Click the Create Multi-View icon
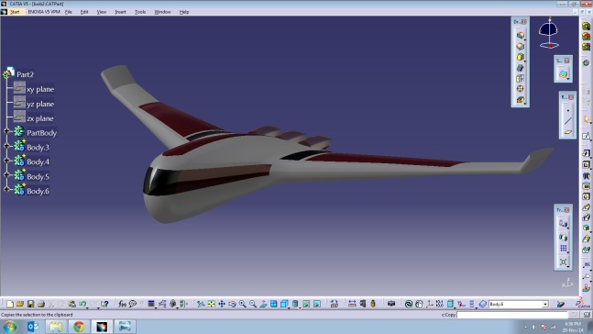This screenshot has width=593, height=334. point(273,304)
